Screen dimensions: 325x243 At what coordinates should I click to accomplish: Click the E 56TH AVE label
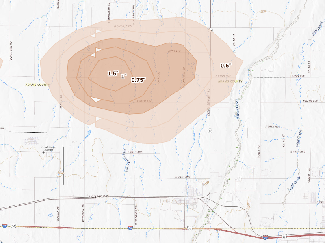point(273,126)
